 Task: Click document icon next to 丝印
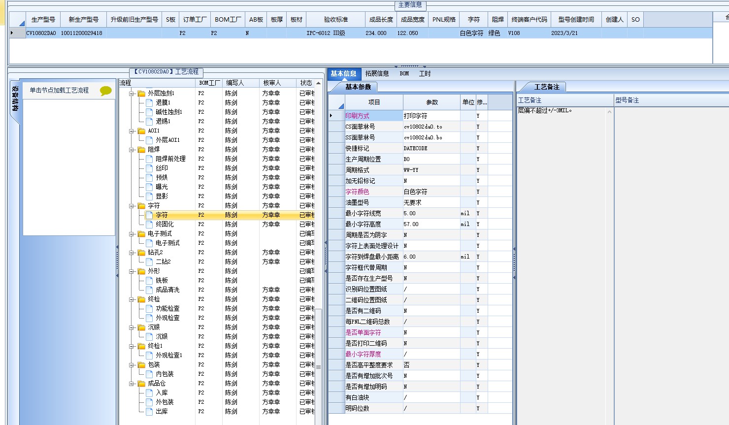click(x=149, y=168)
